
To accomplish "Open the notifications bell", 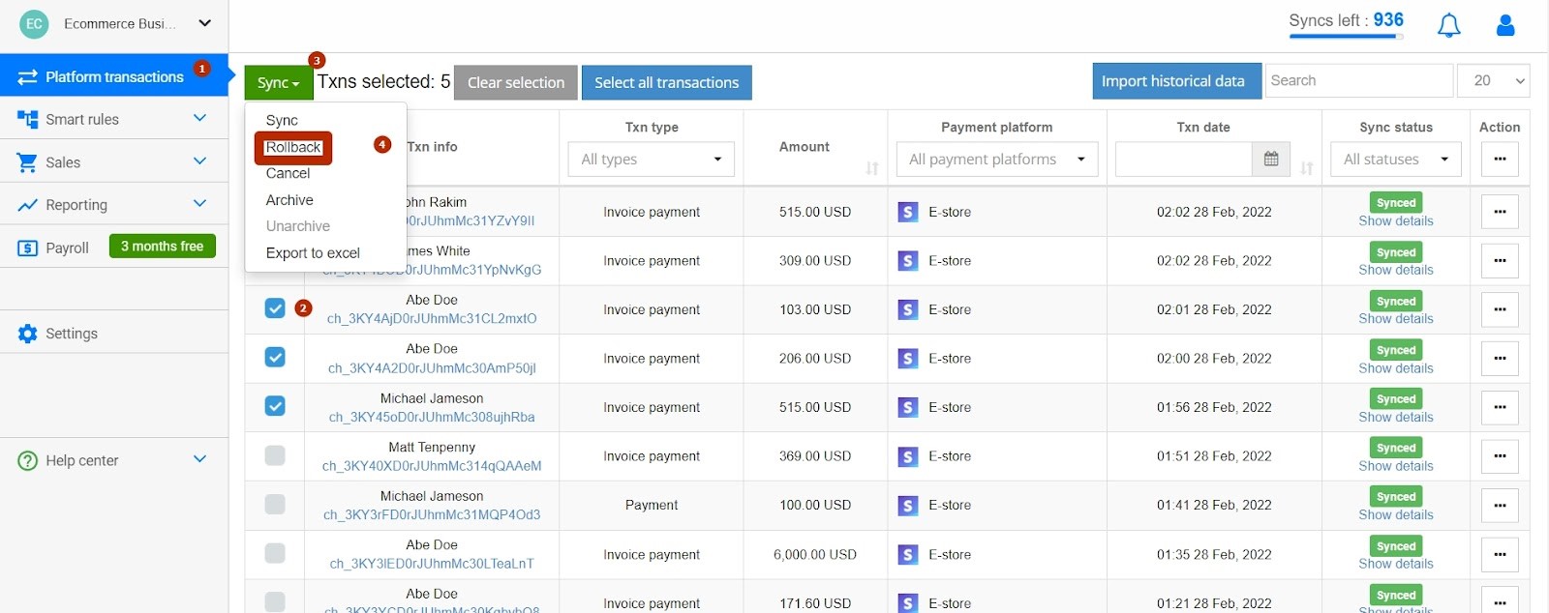I will [x=1448, y=25].
